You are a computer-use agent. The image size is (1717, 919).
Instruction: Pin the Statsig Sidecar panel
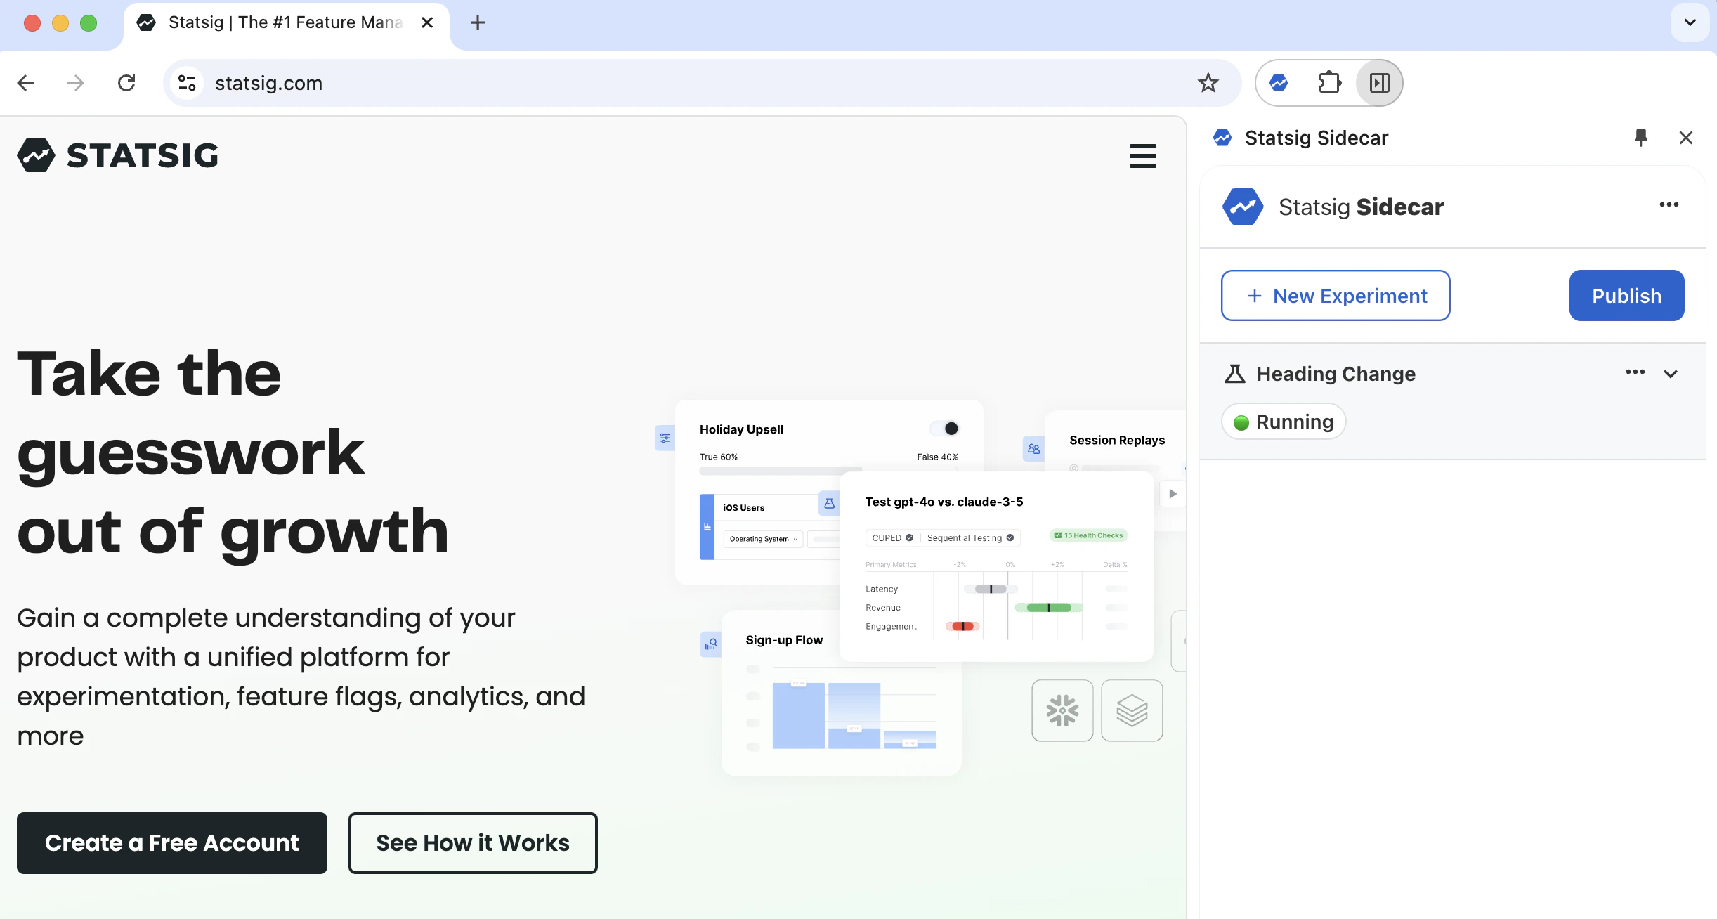1641,137
